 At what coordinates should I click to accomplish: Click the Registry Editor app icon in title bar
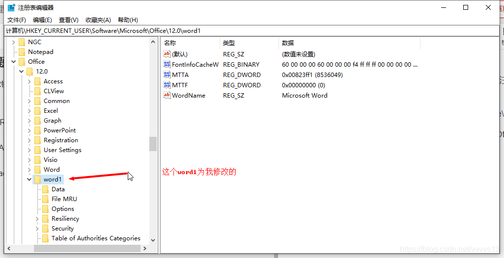click(x=11, y=8)
